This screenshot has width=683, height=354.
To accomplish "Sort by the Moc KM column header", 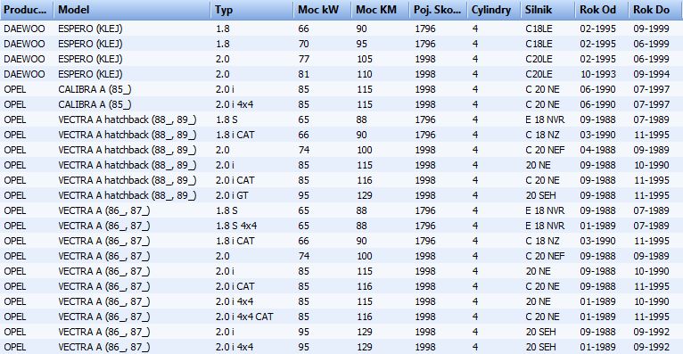I will 380,10.
